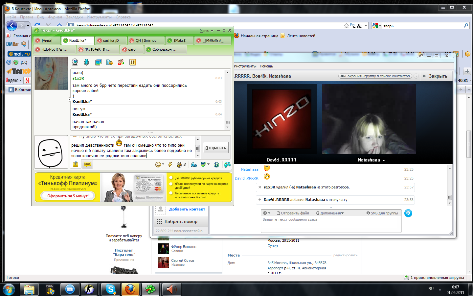The image size is (473, 296).
Task: Open Skype Инструменты menu
Action: click(x=245, y=66)
